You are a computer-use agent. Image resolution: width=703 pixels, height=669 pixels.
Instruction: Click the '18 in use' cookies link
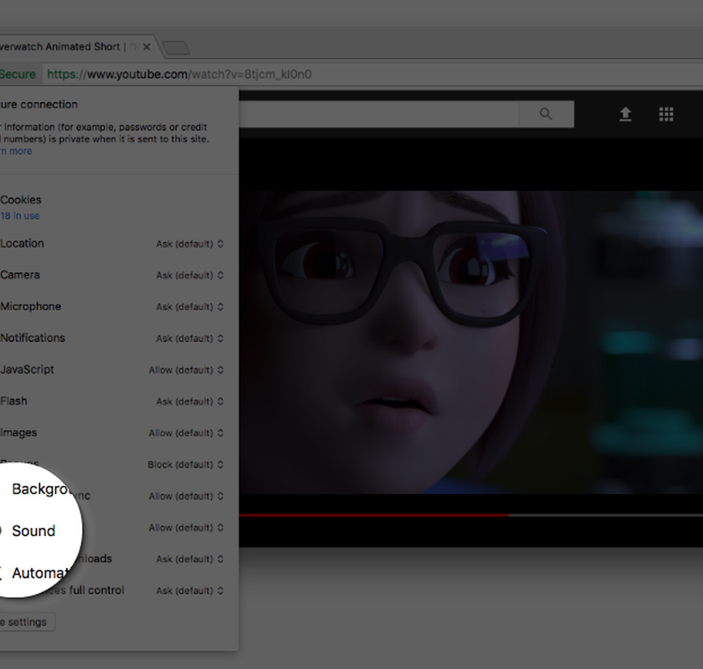point(20,216)
